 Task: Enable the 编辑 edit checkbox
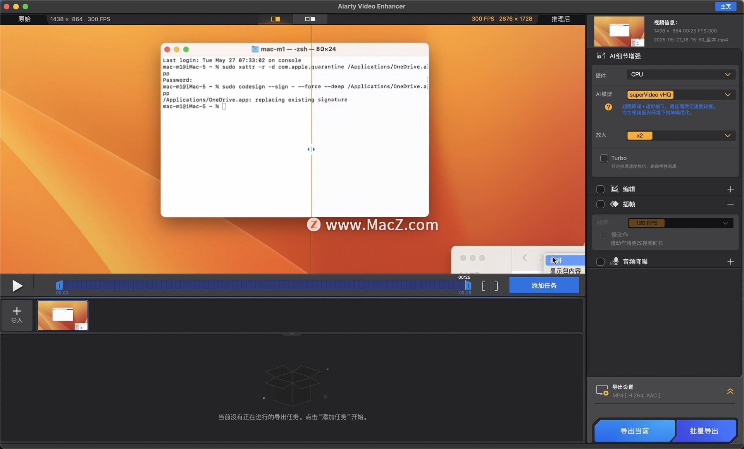600,189
